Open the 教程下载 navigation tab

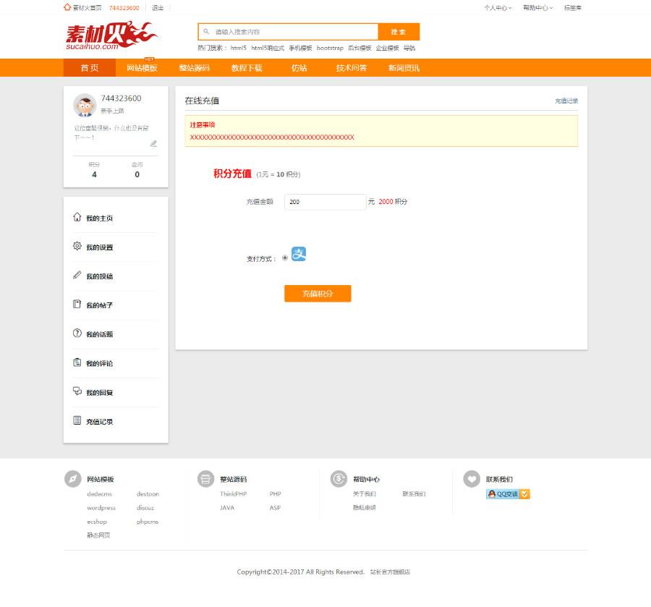tap(247, 68)
